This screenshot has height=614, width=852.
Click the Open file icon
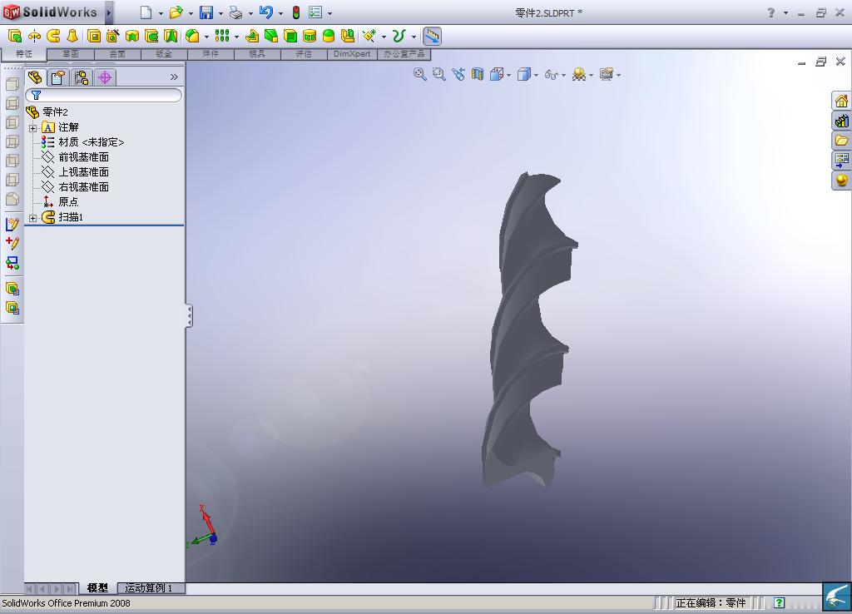[x=176, y=12]
